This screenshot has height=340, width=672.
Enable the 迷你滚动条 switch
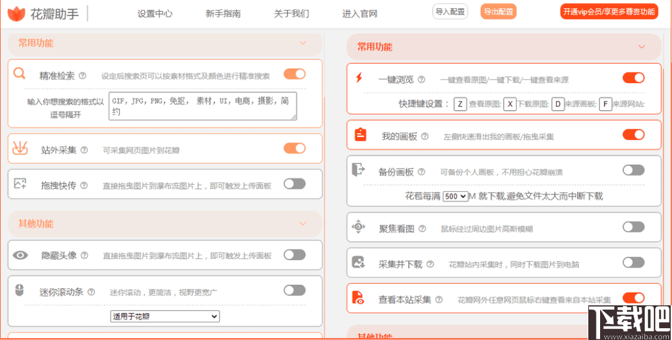[x=294, y=290]
